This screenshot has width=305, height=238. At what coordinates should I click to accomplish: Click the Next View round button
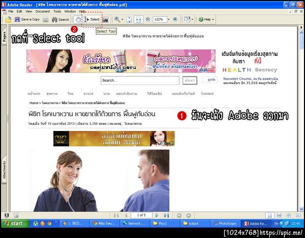tap(189, 216)
